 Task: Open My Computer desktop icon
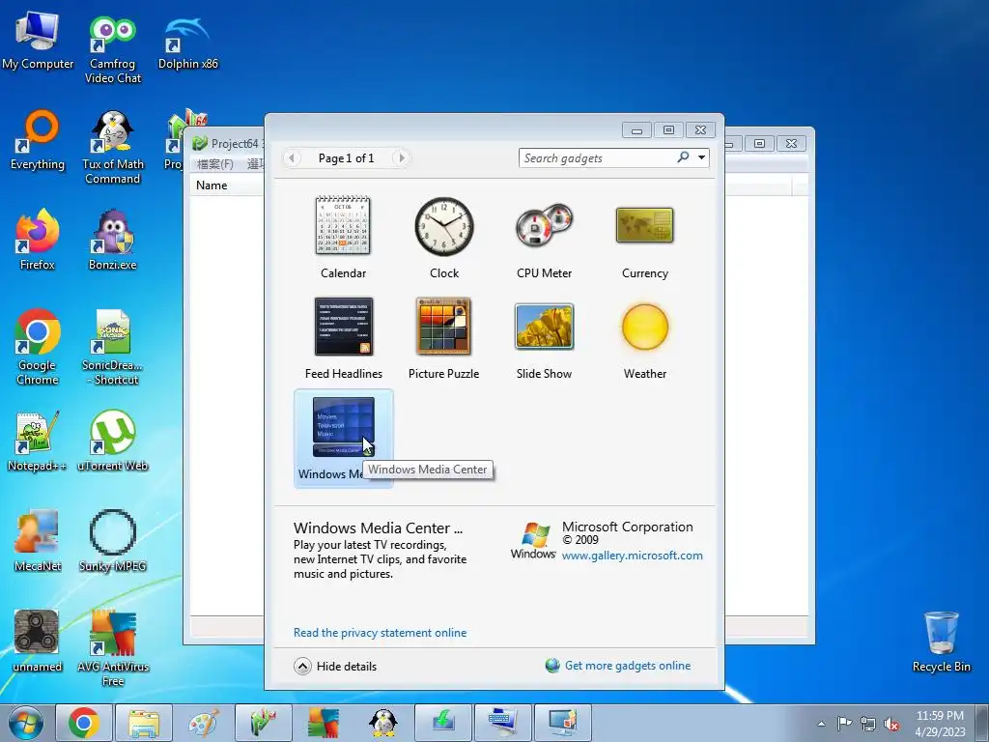point(38,40)
